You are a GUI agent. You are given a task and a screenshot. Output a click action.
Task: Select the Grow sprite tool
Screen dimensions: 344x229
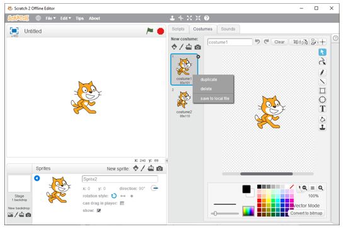pyautogui.click(x=190, y=18)
